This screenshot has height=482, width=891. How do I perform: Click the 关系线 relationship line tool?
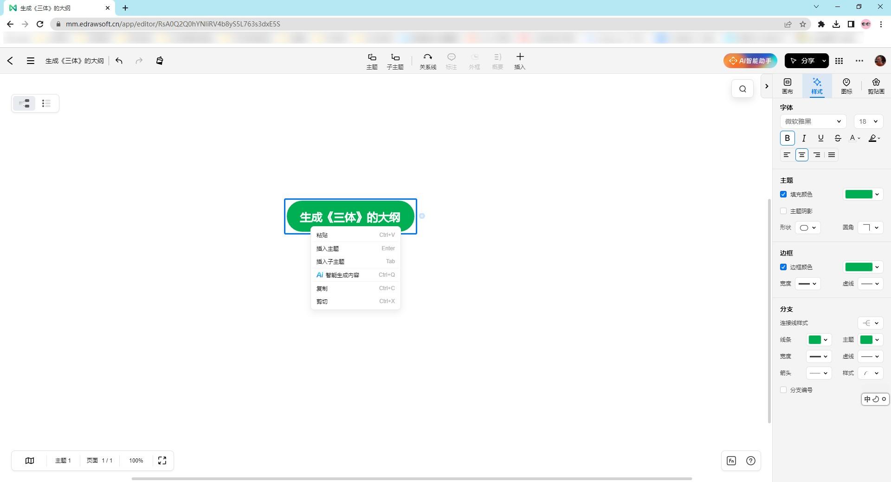point(427,61)
